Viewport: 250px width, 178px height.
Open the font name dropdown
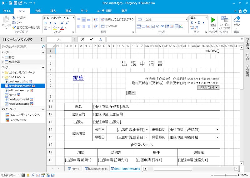click(x=64, y=18)
